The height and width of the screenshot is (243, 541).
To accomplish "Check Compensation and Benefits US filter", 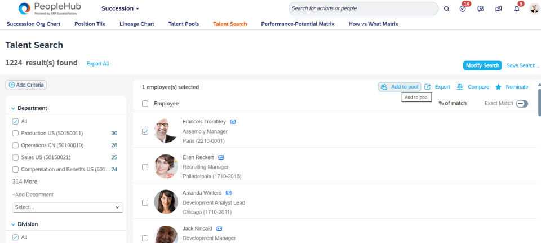I will pyautogui.click(x=15, y=170).
